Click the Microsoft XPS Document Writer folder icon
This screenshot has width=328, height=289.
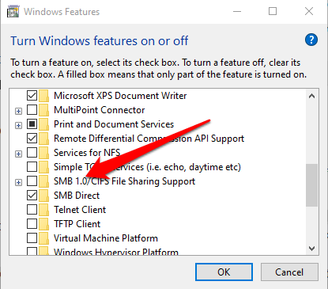pyautogui.click(x=43, y=96)
